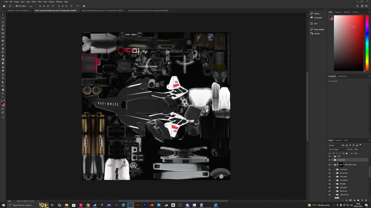The image size is (371, 208).
Task: Open the Brush Settings panel
Action: click(x=318, y=29)
